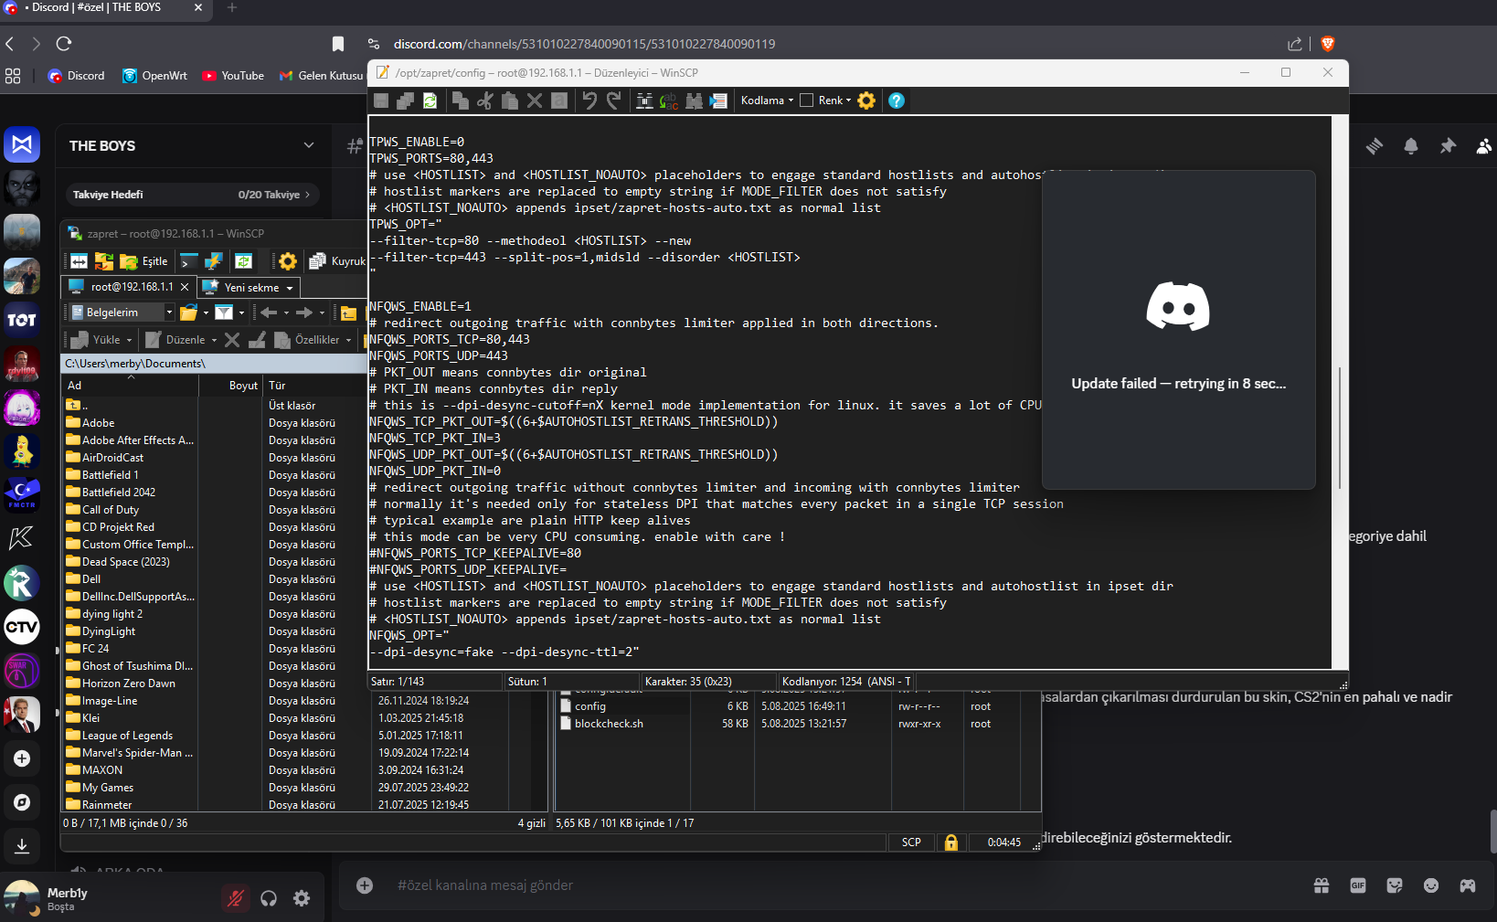The image size is (1497, 922).
Task: Open the YouTube bookmark
Action: (233, 76)
